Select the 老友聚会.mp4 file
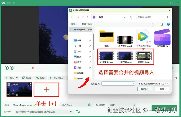The image size is (181, 117). coord(125,41)
